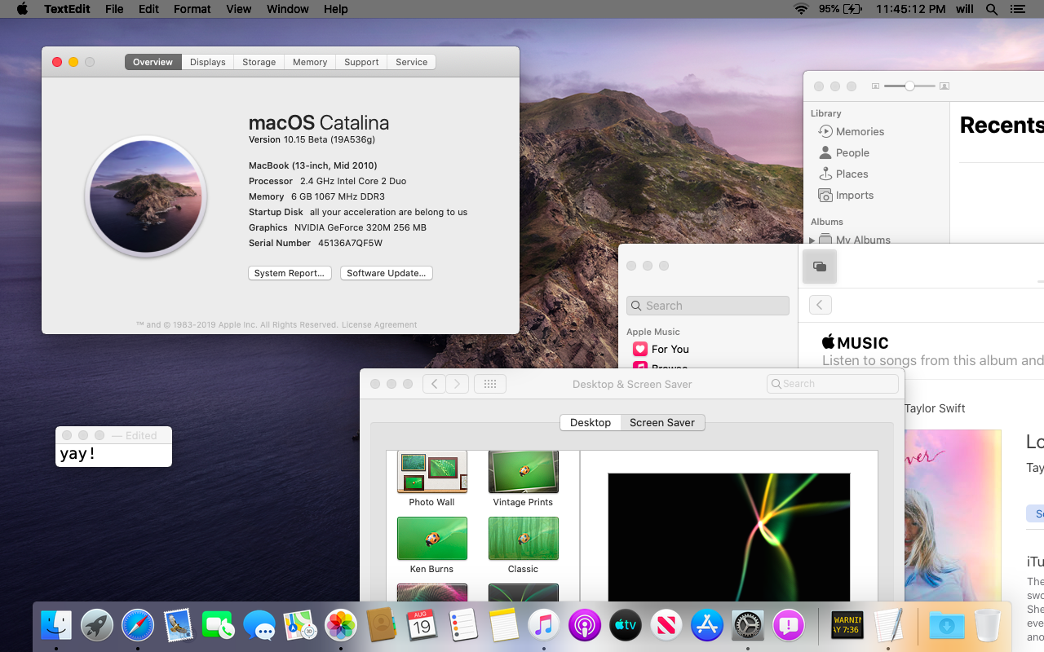Open Messages from the Dock
The height and width of the screenshot is (652, 1044).
[259, 625]
